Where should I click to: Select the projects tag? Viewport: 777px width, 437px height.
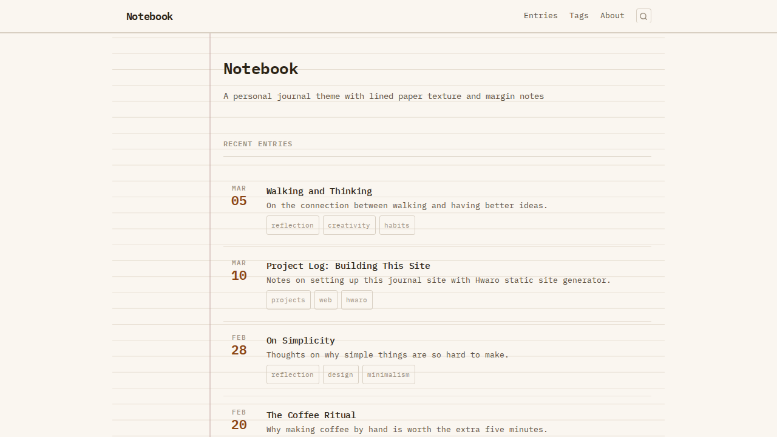click(x=288, y=300)
